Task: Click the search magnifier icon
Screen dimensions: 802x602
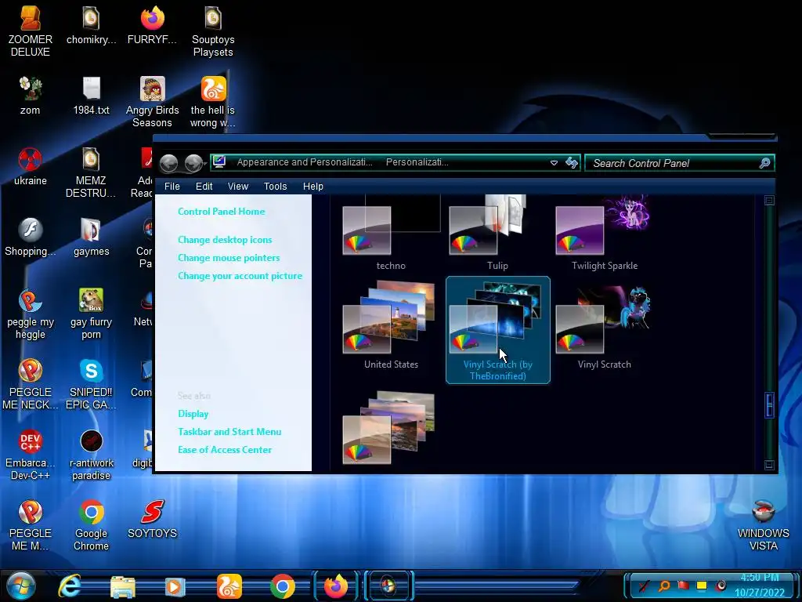Action: 764,163
